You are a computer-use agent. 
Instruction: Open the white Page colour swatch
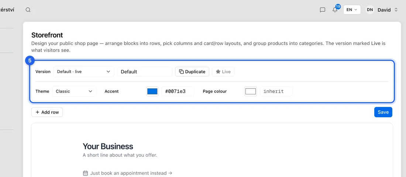point(250,91)
